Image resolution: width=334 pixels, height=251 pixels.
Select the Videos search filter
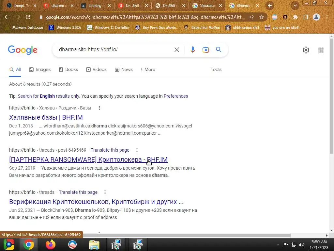click(96, 69)
